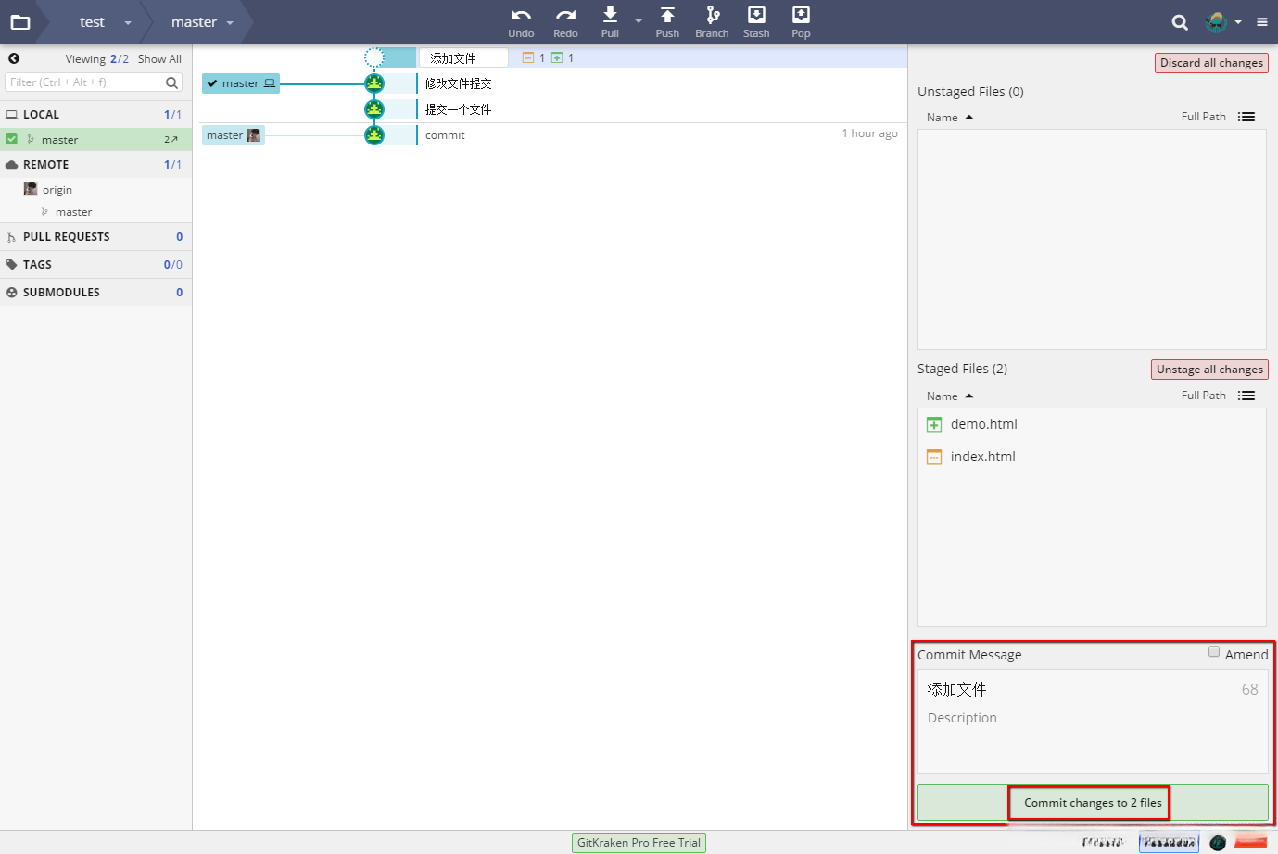Stash changes using the Stash icon
The image size is (1278, 854).
point(756,15)
